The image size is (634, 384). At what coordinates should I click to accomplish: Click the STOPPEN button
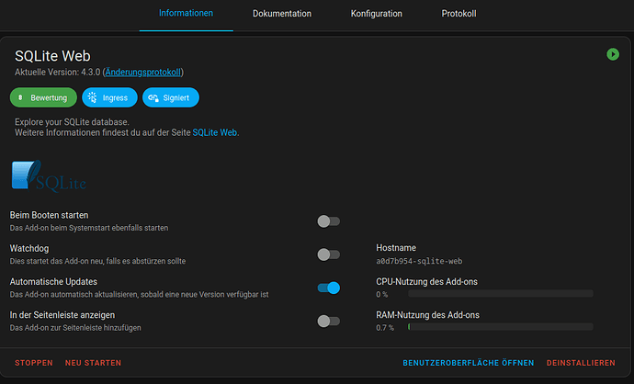[x=34, y=363]
